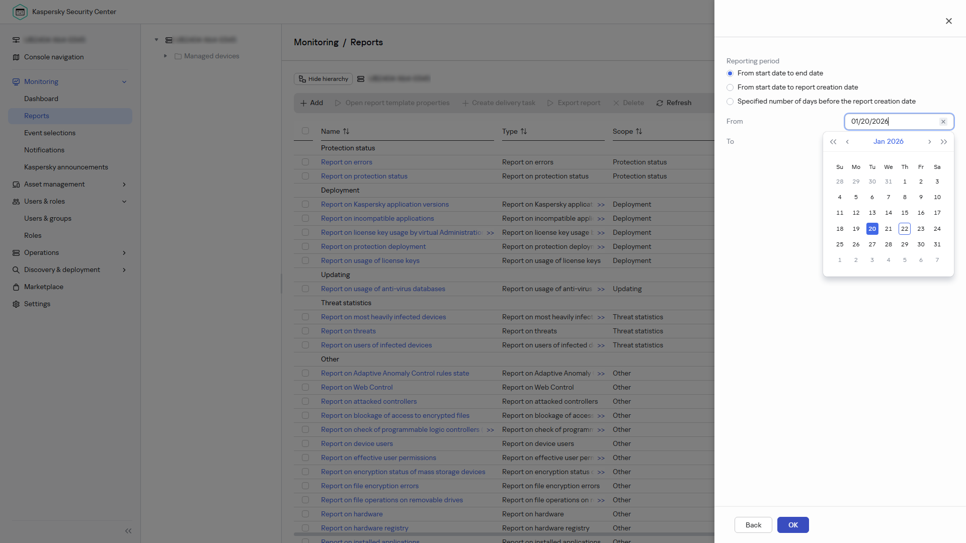This screenshot has height=543, width=966.
Task: Open the Dashboard menu item
Action: coord(41,99)
